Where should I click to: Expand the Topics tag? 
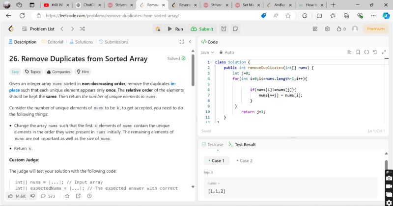tap(33, 72)
